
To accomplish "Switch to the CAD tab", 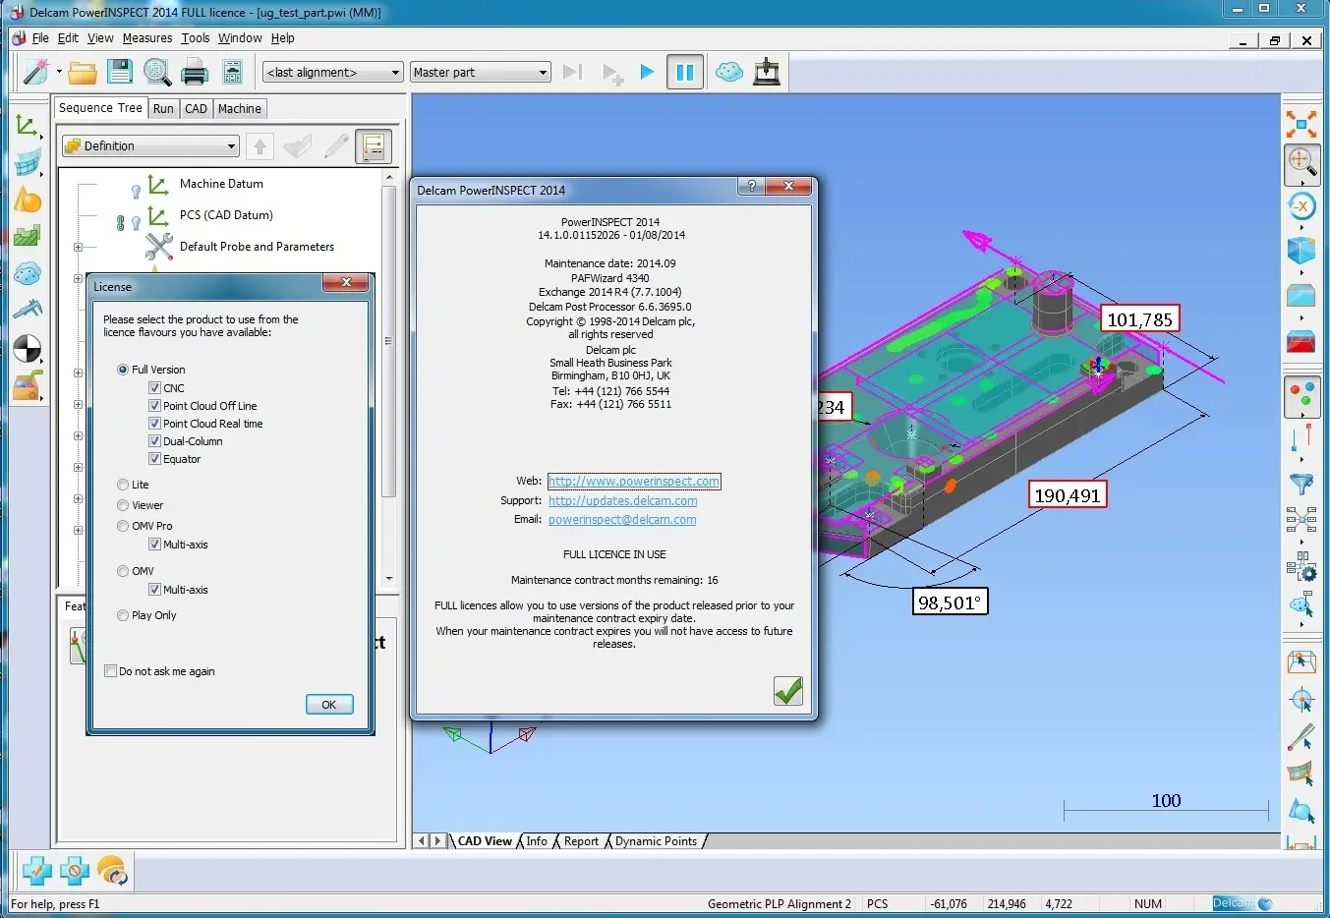I will pos(196,109).
